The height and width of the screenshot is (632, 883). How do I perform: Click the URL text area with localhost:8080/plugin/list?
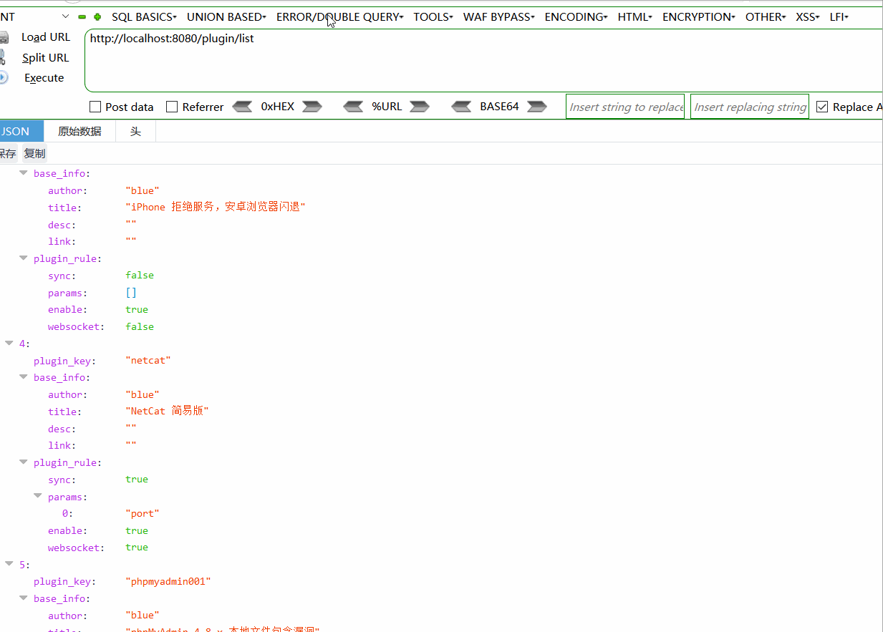pos(484,61)
